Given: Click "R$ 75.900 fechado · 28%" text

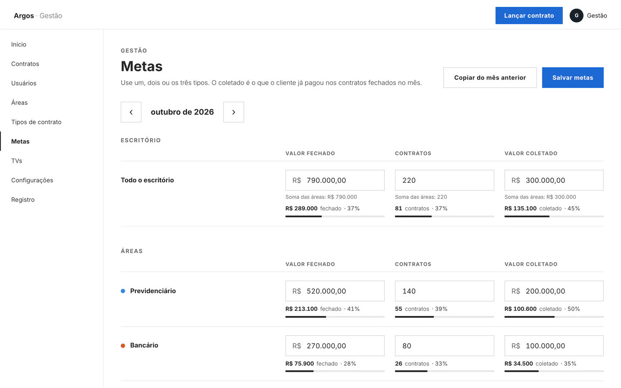Looking at the screenshot, I should 321,364.
